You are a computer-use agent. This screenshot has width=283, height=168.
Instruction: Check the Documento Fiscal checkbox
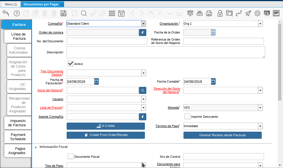pos(71,156)
